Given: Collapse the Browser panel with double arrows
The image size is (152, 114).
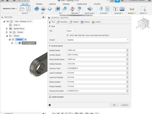Looking at the screenshot, I should coord(2,17).
